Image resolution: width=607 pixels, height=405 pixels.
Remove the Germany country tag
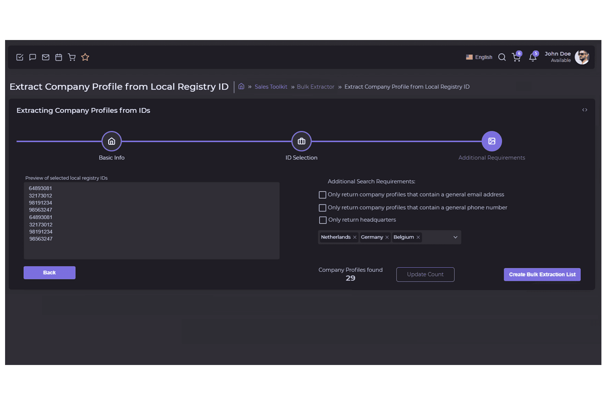point(387,237)
